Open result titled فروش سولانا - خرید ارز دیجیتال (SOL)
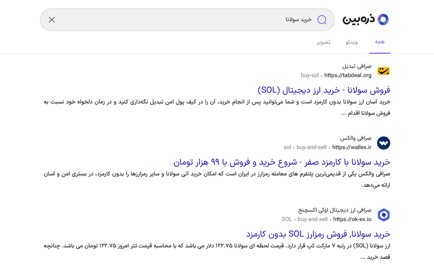 324,90
